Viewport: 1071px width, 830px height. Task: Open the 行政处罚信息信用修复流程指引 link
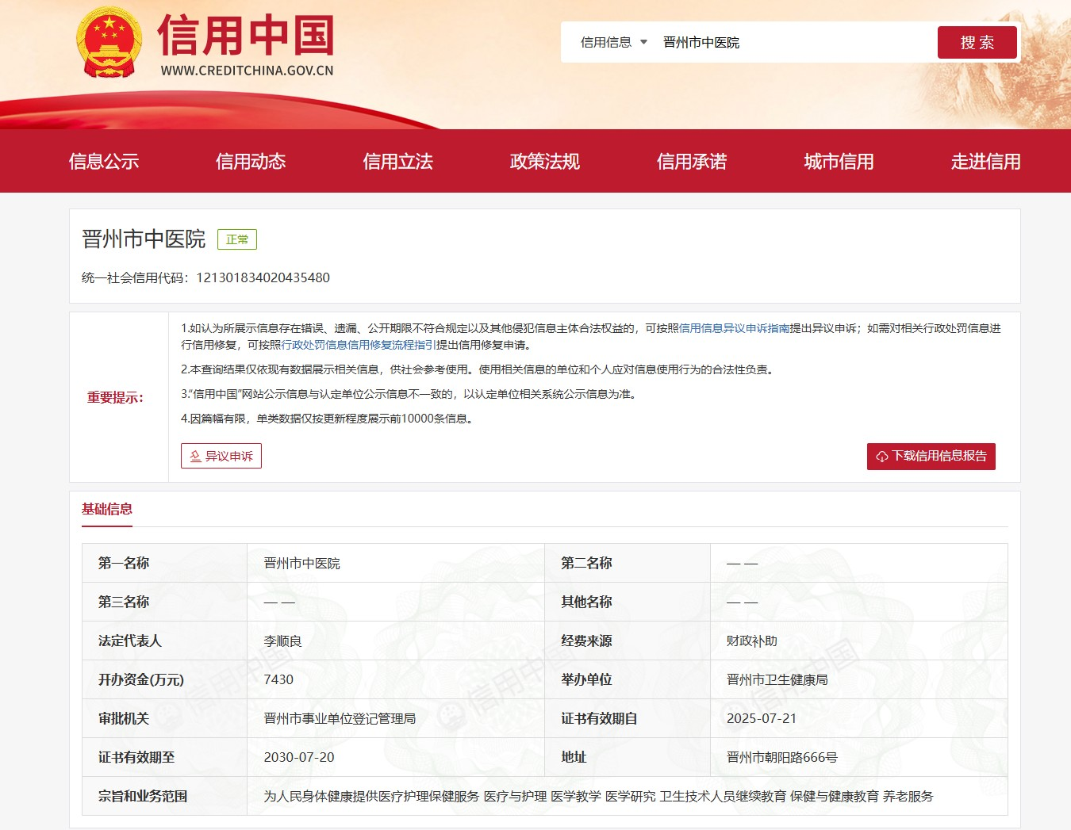[358, 345]
